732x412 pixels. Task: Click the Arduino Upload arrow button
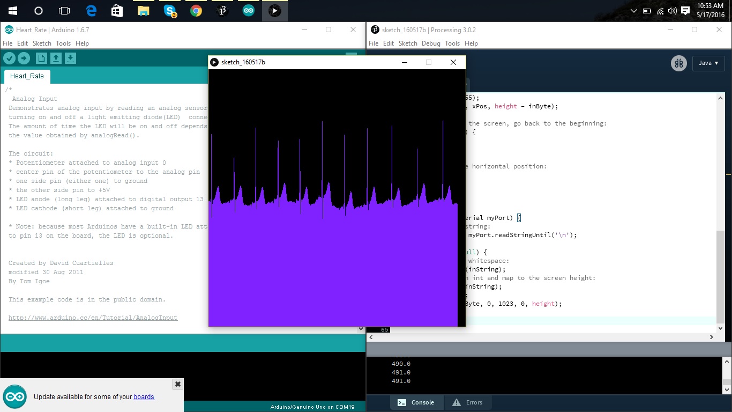[x=24, y=58]
